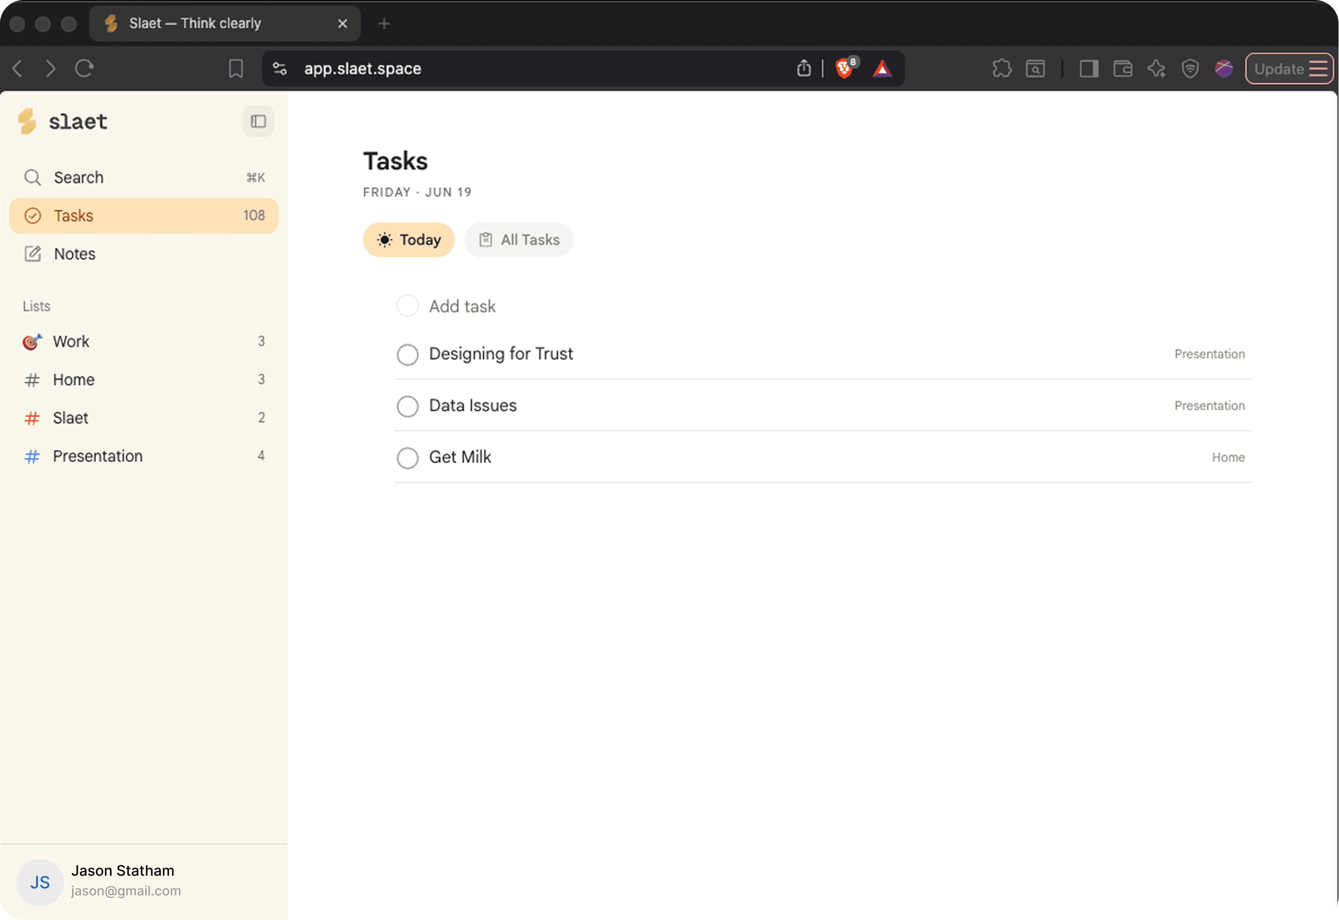Bookmark this page icon
The image size is (1339, 920).
click(x=236, y=68)
